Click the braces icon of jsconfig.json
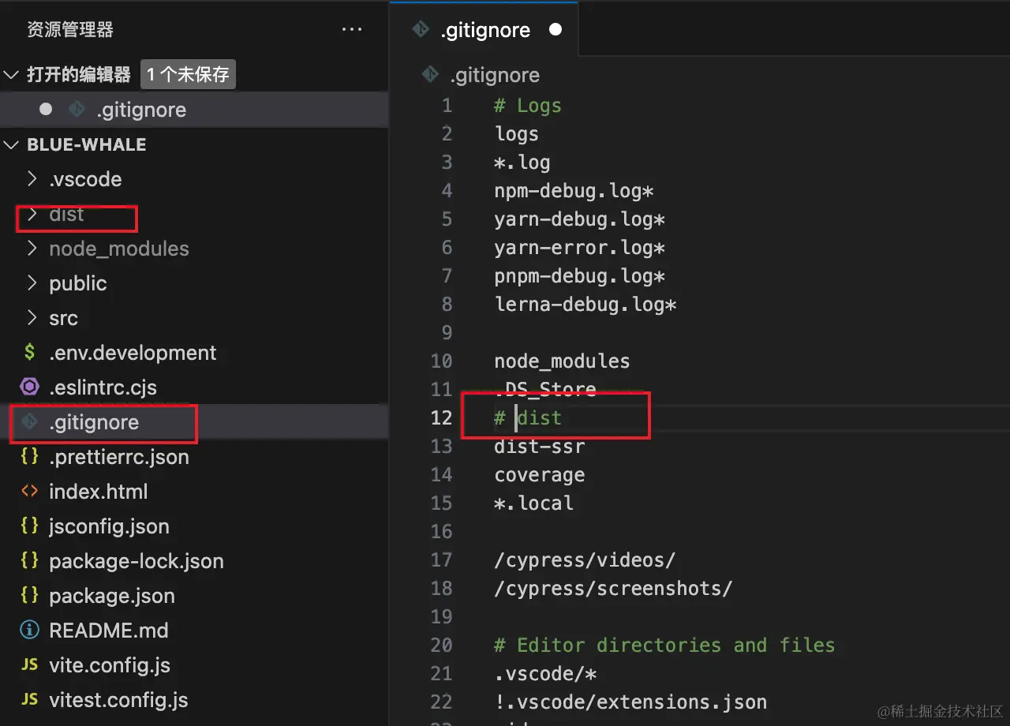 tap(30, 526)
